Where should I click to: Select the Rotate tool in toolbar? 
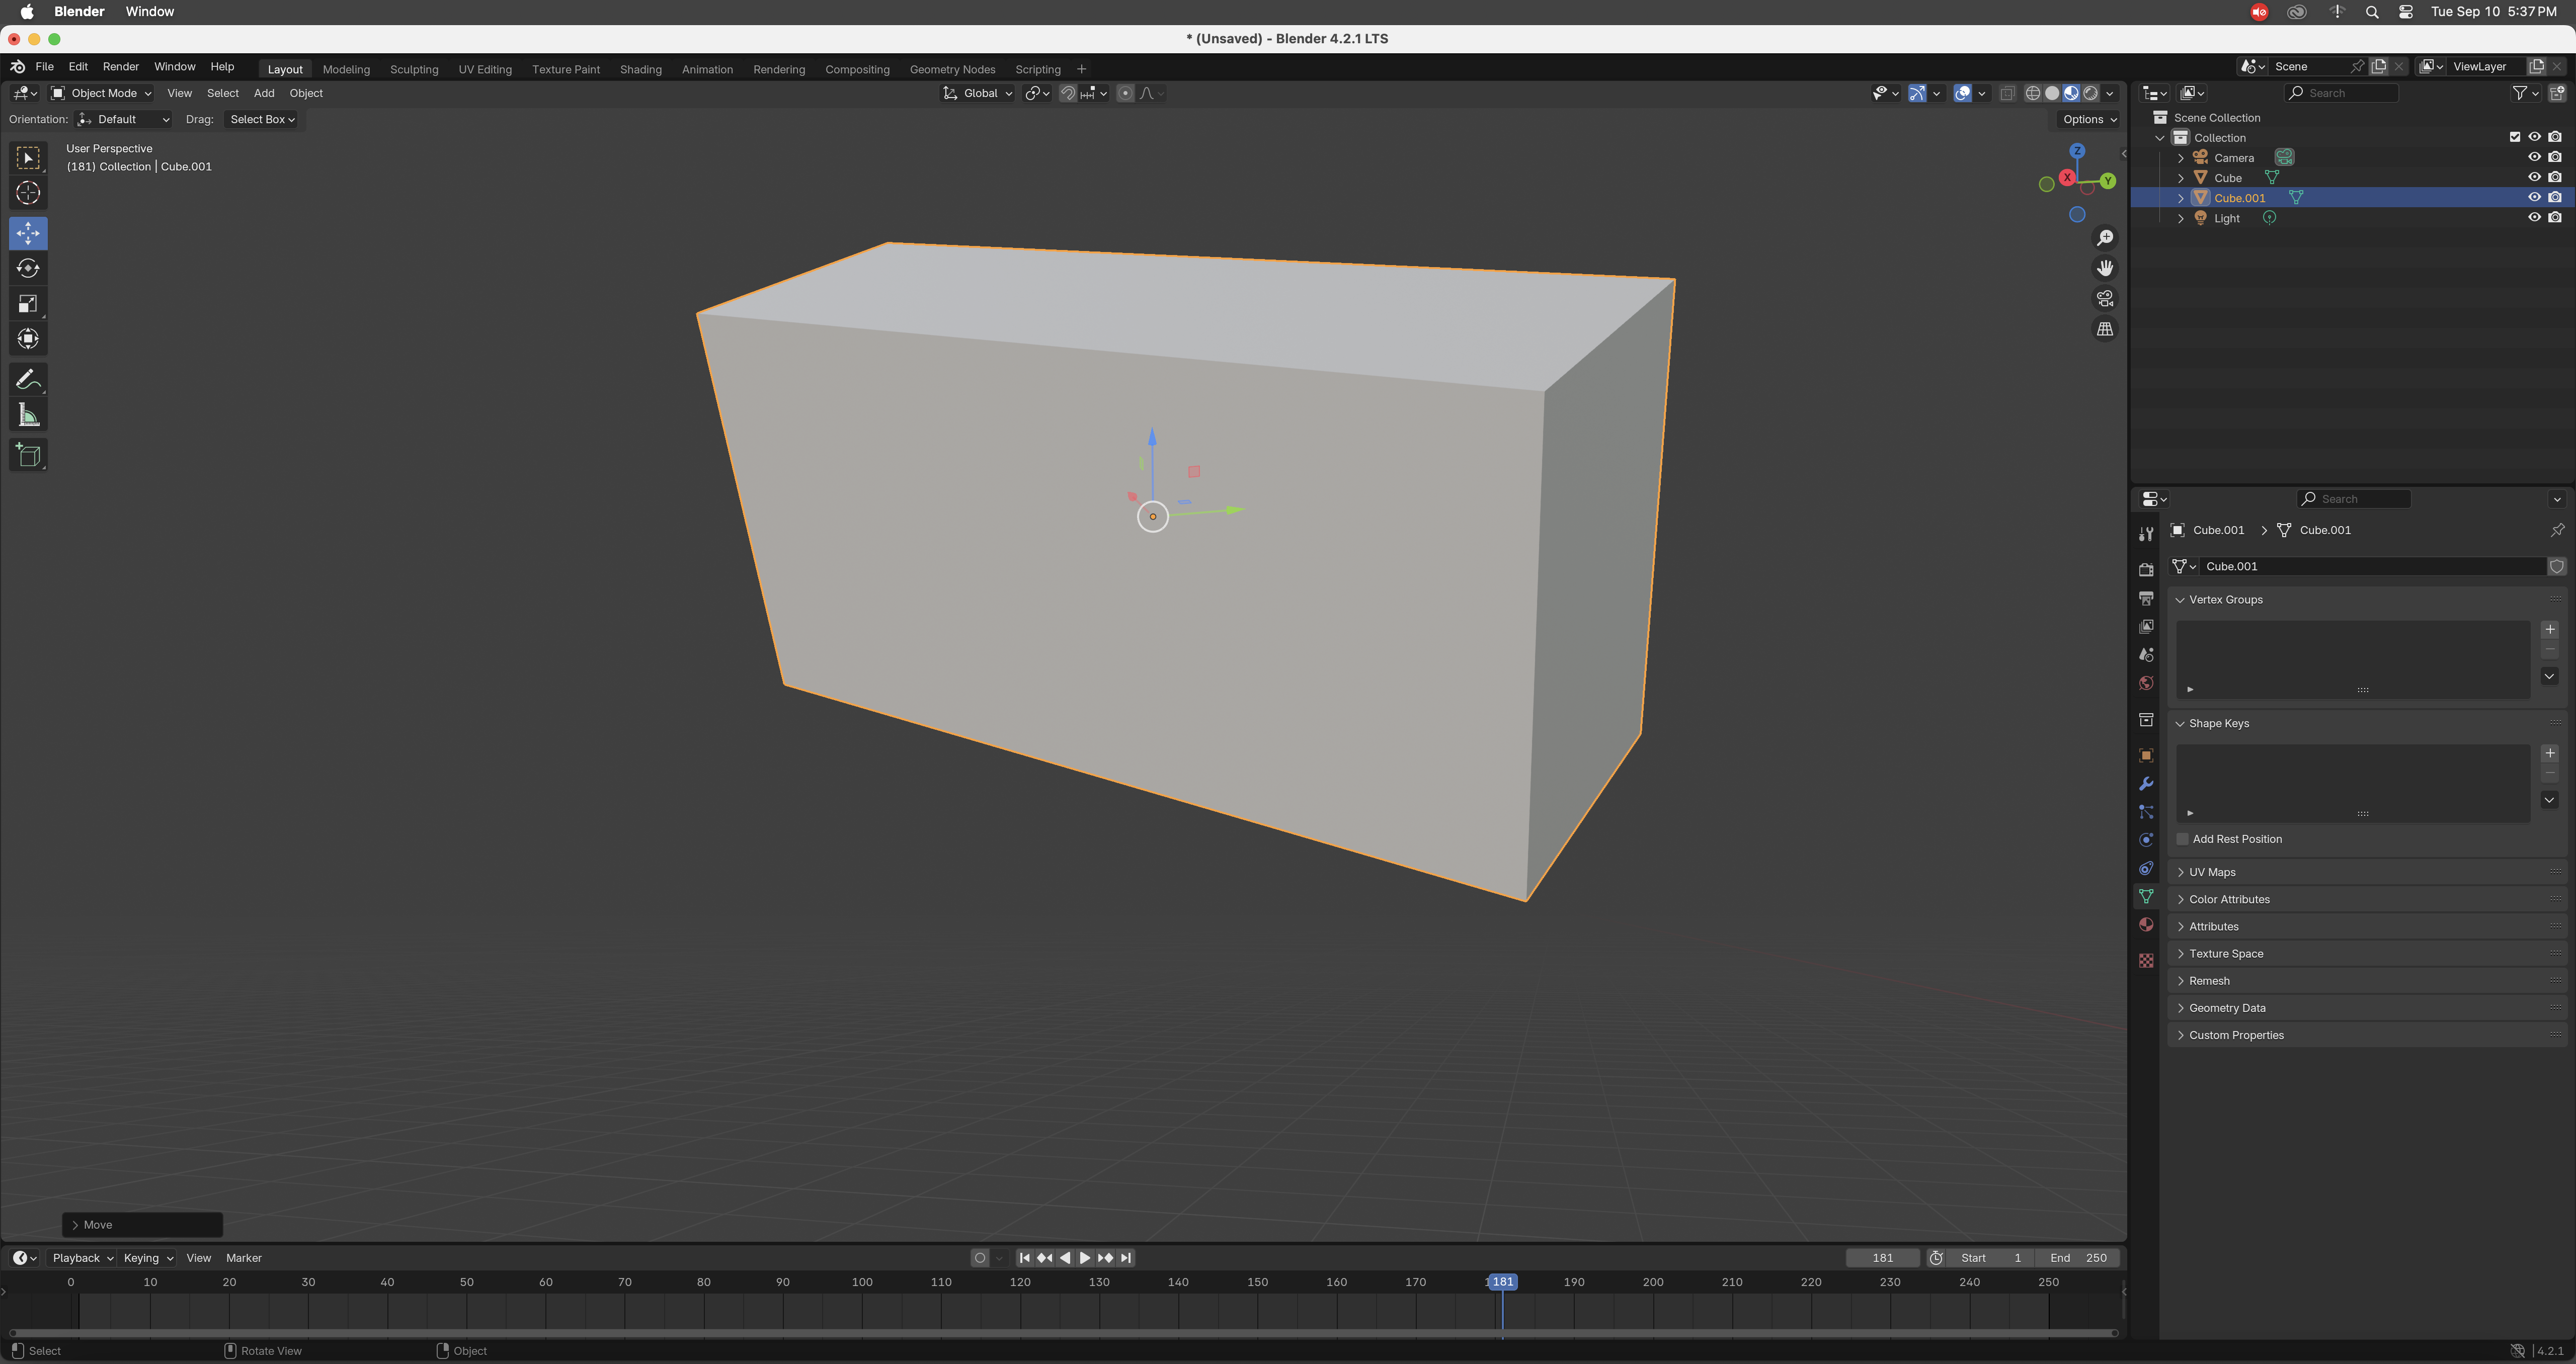pyautogui.click(x=28, y=268)
